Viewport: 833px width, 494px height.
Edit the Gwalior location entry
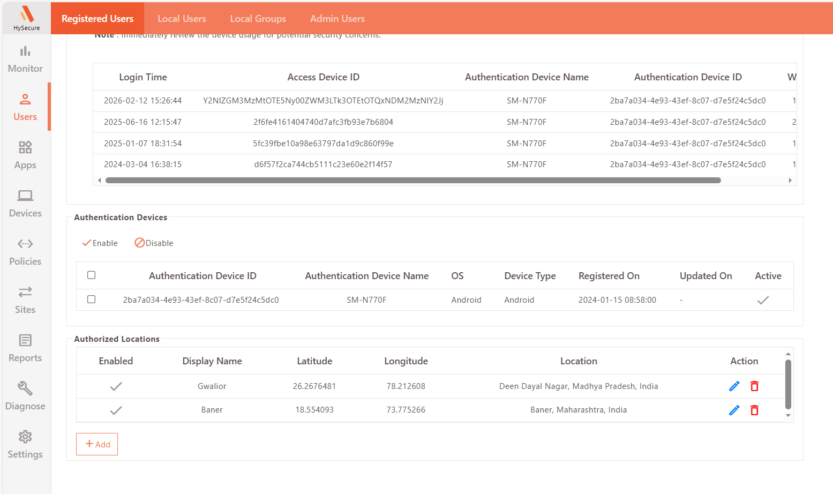(x=734, y=386)
